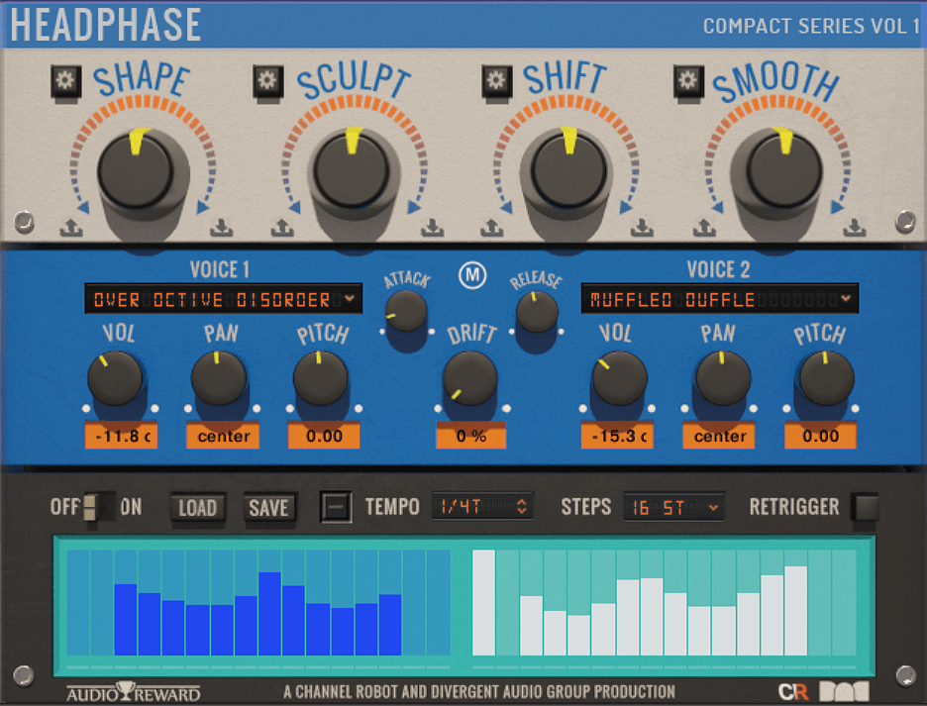
Task: Click the Voice 1 VOL knob
Action: (x=115, y=378)
